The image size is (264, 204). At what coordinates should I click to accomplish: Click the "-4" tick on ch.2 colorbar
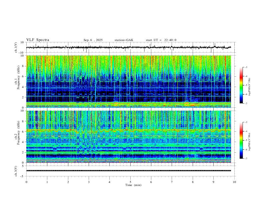(x=246, y=131)
